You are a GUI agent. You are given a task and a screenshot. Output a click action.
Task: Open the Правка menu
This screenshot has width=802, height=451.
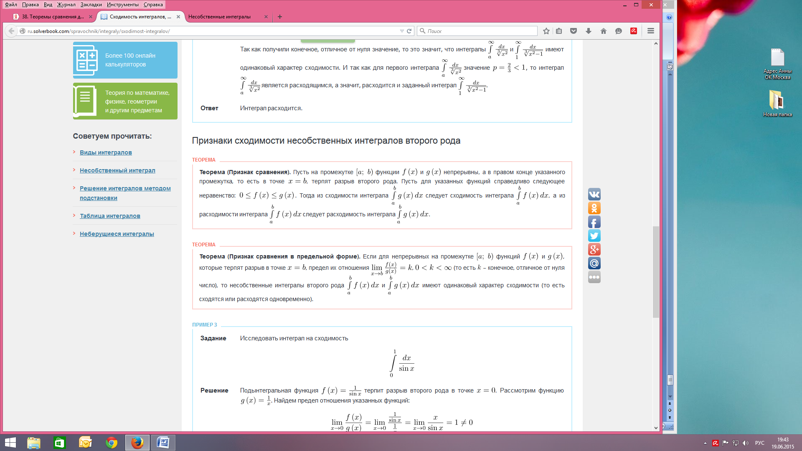click(x=30, y=5)
